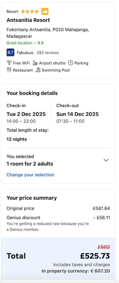Click the Parking P icon

point(71,63)
